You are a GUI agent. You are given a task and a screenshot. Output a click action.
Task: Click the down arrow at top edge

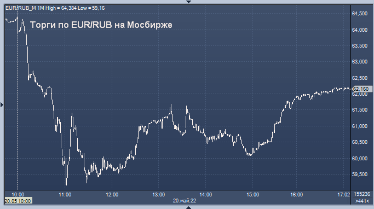[x=188, y=2]
